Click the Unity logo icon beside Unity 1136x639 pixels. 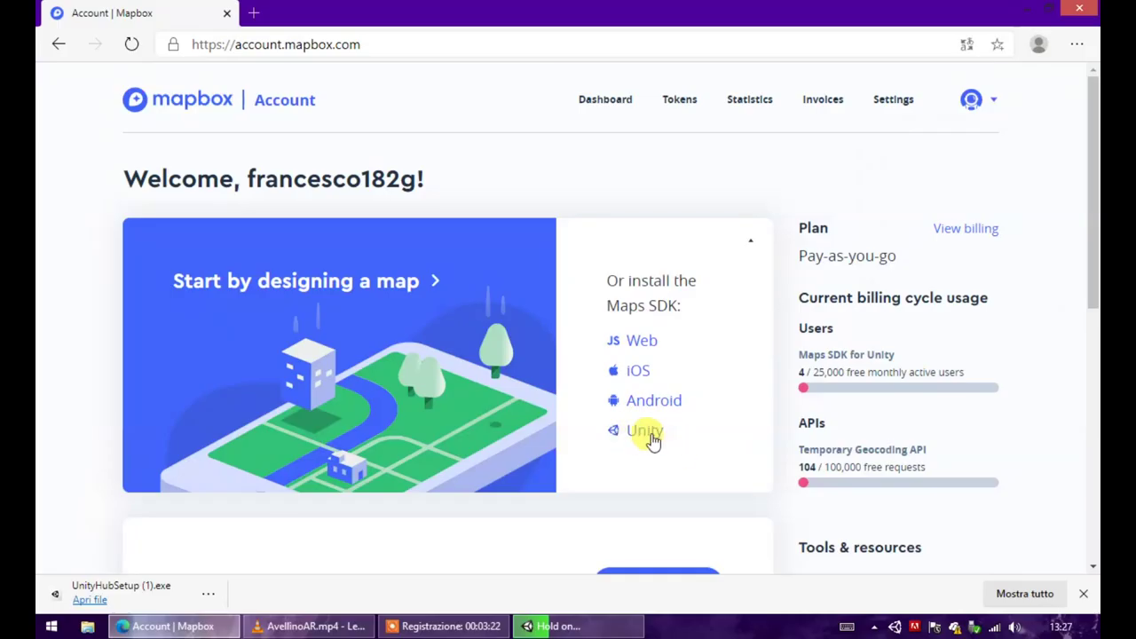coord(613,430)
